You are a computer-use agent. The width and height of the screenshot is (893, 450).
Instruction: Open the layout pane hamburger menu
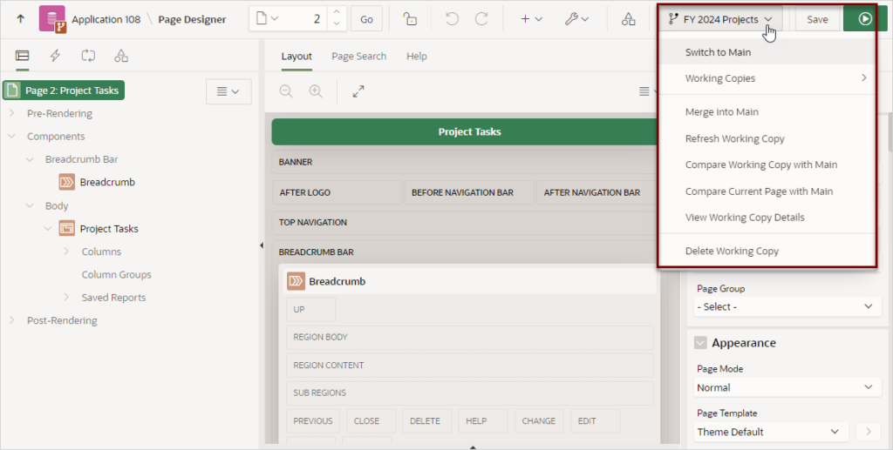(647, 91)
